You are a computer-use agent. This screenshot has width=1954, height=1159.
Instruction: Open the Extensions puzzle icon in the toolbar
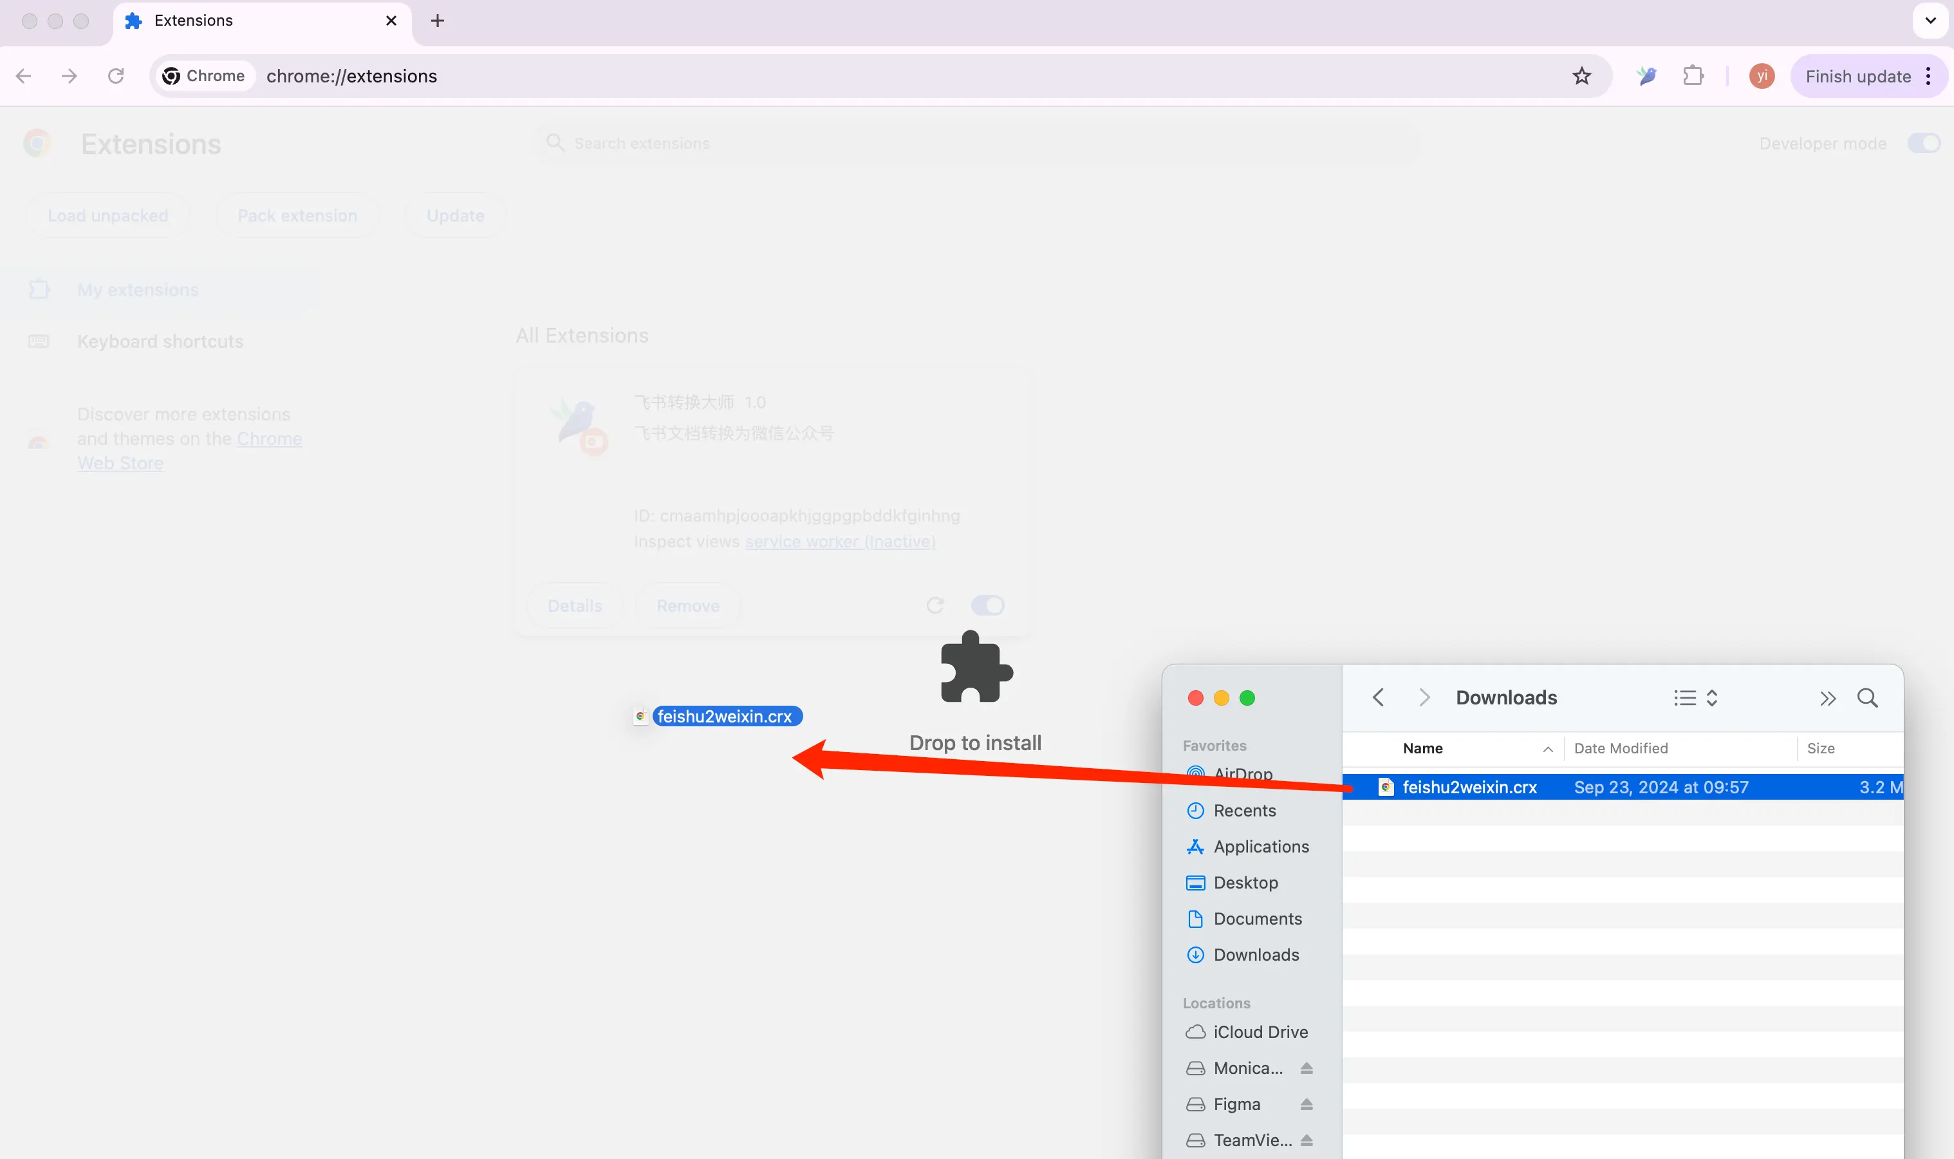point(1693,76)
